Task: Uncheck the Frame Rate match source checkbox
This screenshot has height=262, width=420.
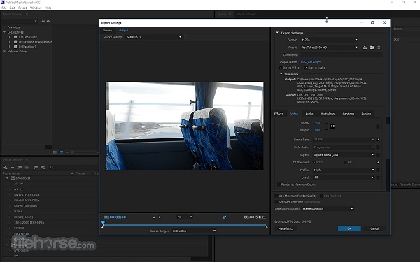Action: point(378,140)
